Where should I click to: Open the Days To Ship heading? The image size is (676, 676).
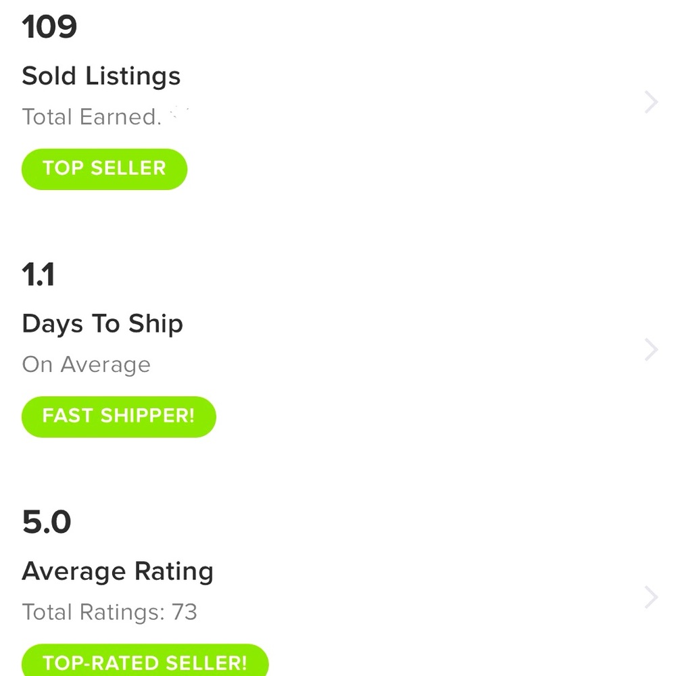coord(102,324)
